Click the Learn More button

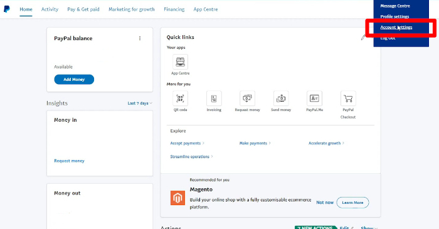click(352, 203)
